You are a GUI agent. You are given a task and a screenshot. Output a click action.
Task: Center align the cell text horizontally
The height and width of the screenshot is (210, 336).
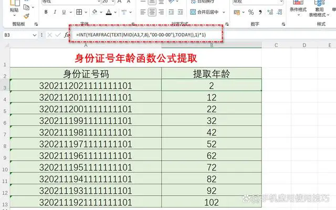pos(152,13)
